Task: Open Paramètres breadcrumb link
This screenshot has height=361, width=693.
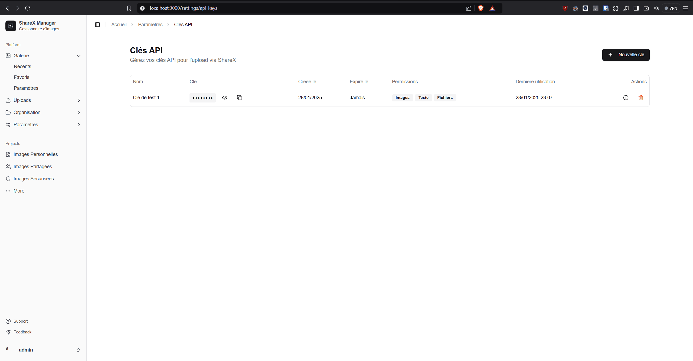Action: click(150, 25)
